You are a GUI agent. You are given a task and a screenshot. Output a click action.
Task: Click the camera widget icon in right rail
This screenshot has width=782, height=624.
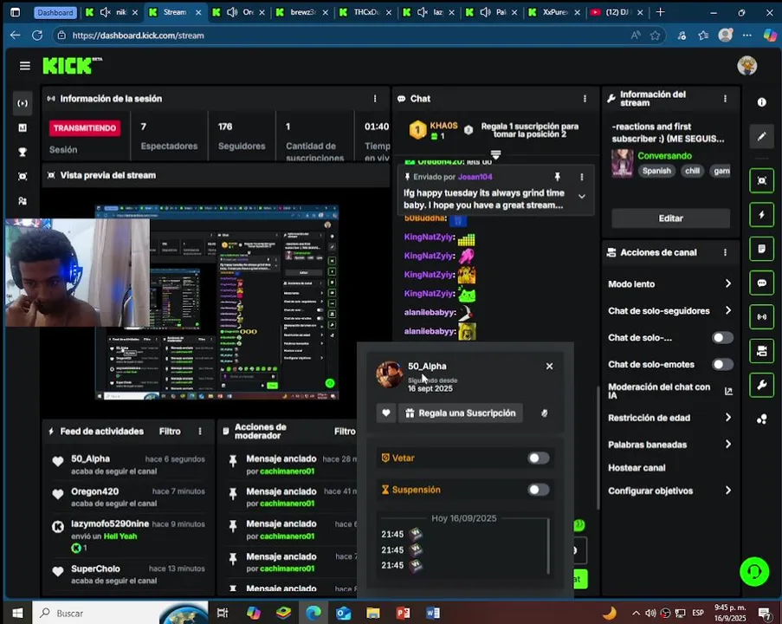tap(761, 350)
